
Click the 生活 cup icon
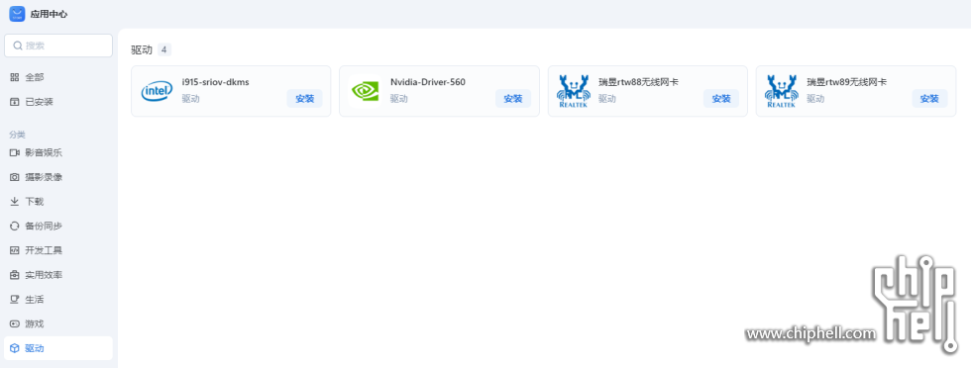click(15, 300)
